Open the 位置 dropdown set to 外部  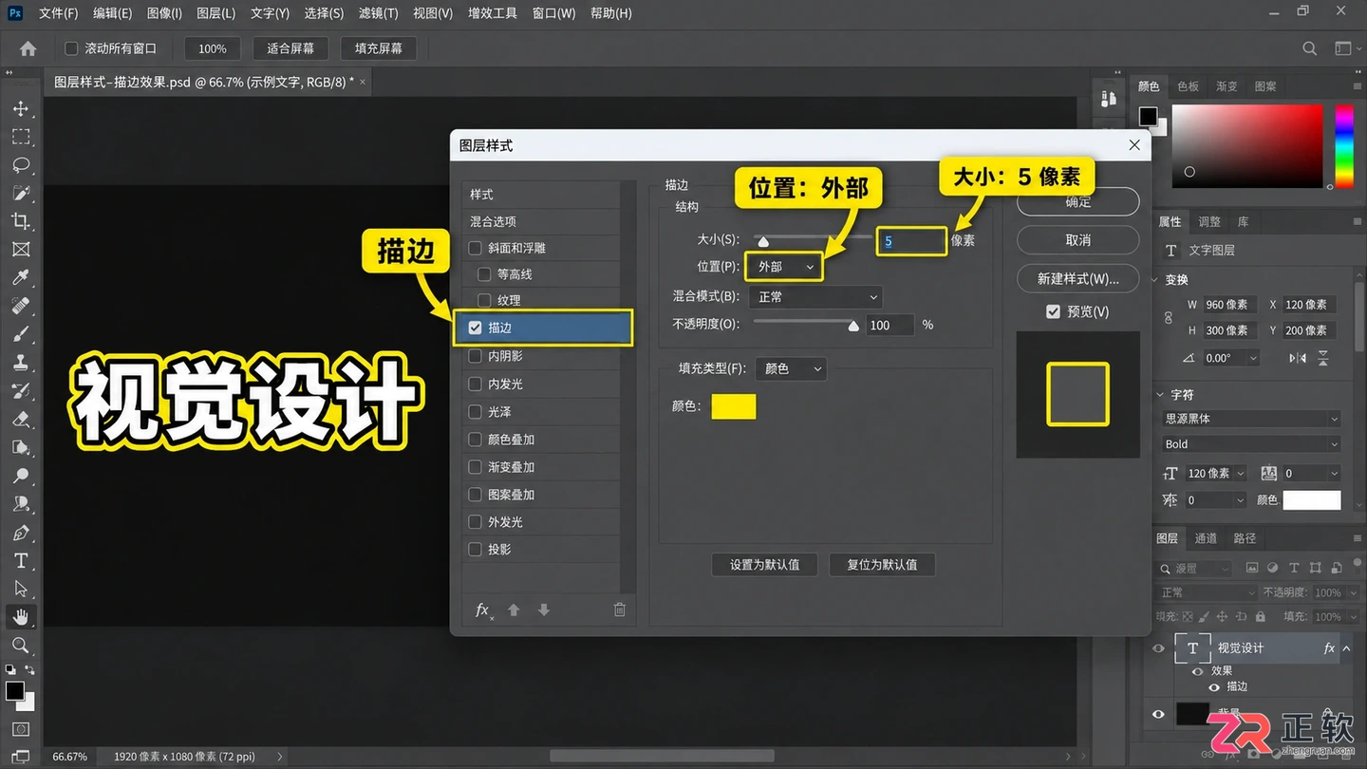pyautogui.click(x=784, y=268)
